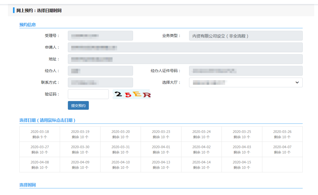318x195 pixels.
Task: Refresh the 25ER captcha image
Action: (x=132, y=94)
